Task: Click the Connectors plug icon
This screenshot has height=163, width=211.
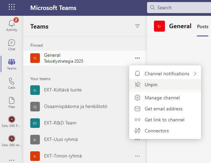Action: [x=137, y=131]
